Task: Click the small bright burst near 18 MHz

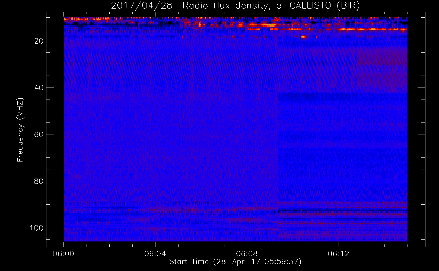Action: click(303, 37)
